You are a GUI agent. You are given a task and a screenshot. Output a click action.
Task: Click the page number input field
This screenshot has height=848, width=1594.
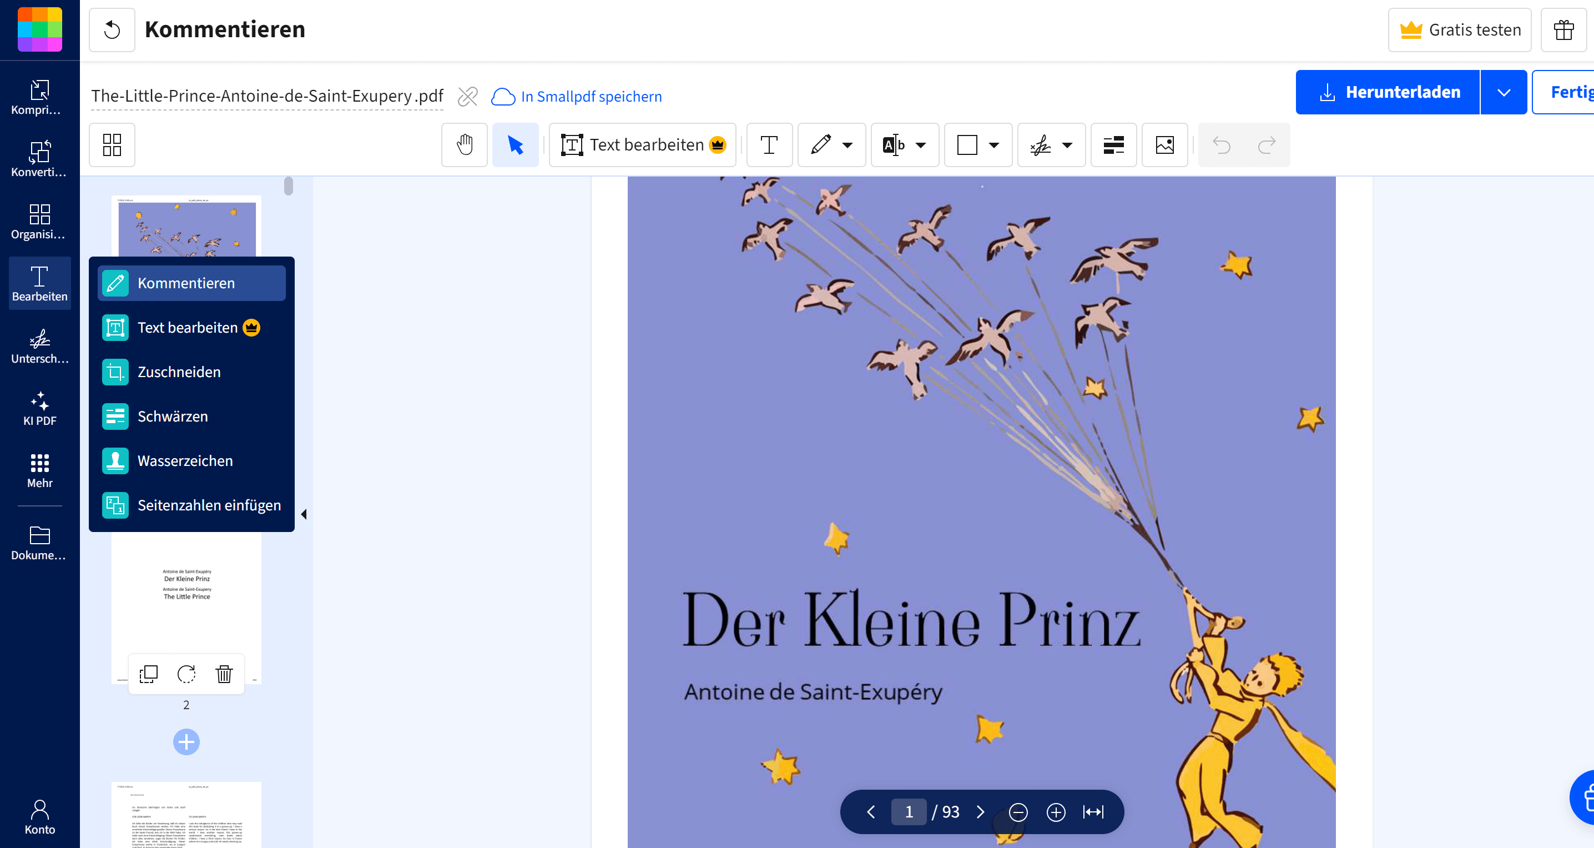tap(909, 811)
